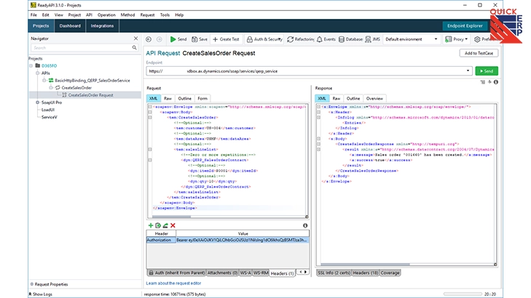The image size is (531, 298).
Task: Click the Navigator search magnifier icon
Action: [x=135, y=48]
